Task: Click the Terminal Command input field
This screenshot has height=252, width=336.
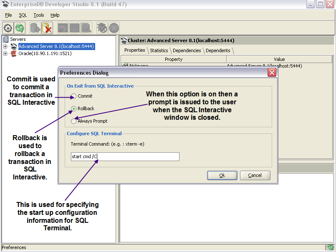Action: 125,156
